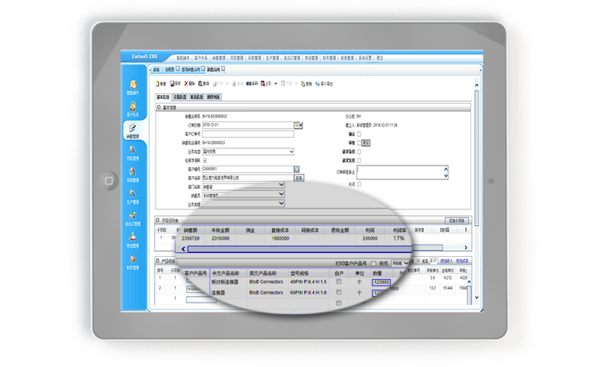The width and height of the screenshot is (603, 367).
Task: Open the Project Management sidebar icon
Action: point(131,153)
